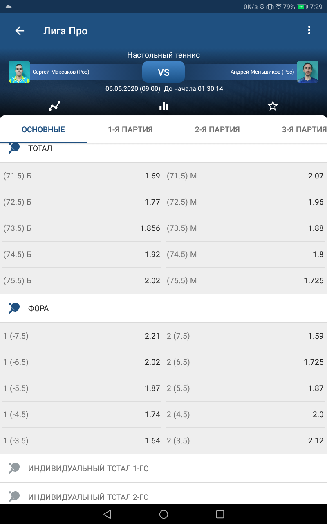Viewport: 327px width, 524px height.
Task: Open the three-dot overflow menu
Action: [309, 30]
